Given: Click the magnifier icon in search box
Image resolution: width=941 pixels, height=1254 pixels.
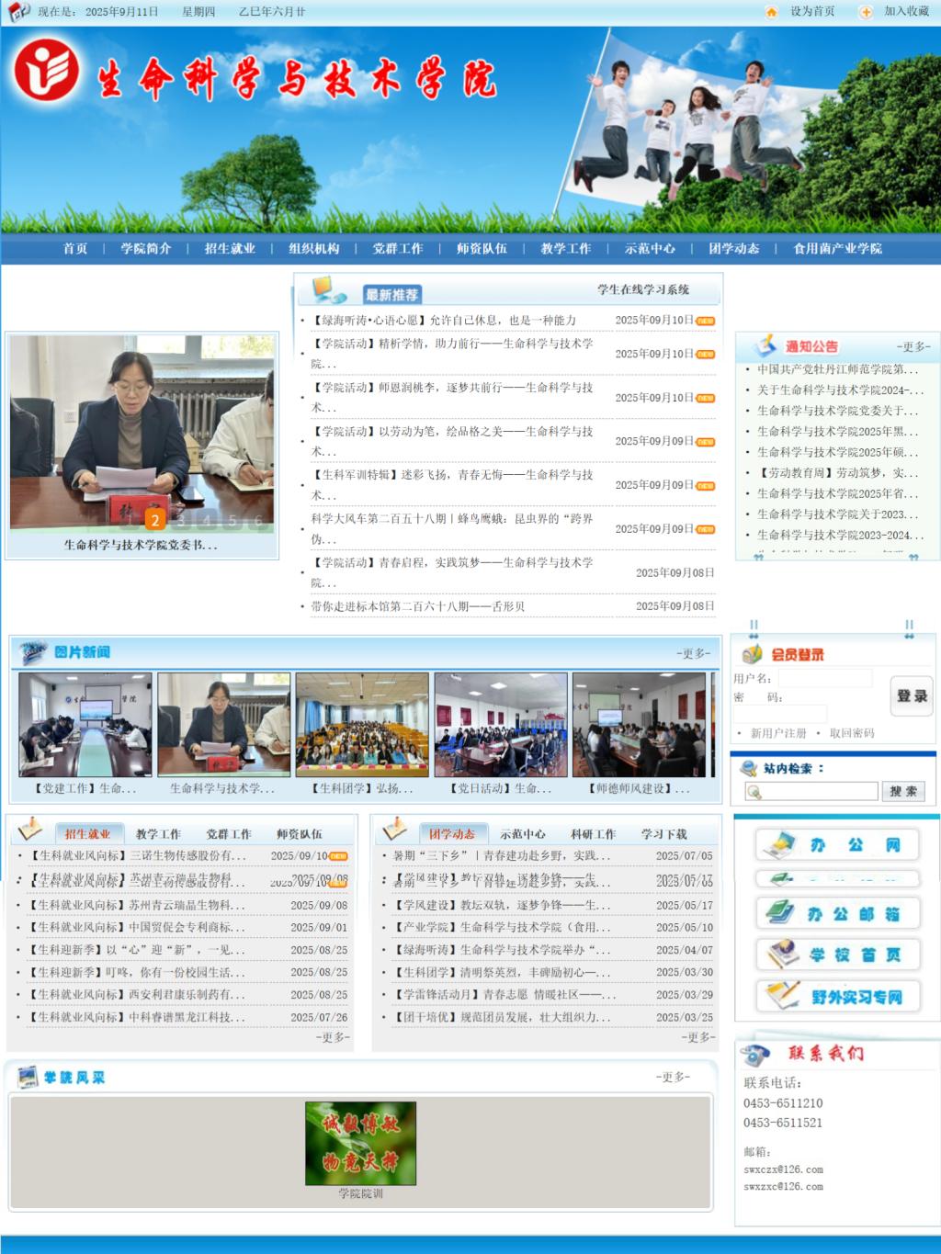Looking at the screenshot, I should pyautogui.click(x=754, y=792).
